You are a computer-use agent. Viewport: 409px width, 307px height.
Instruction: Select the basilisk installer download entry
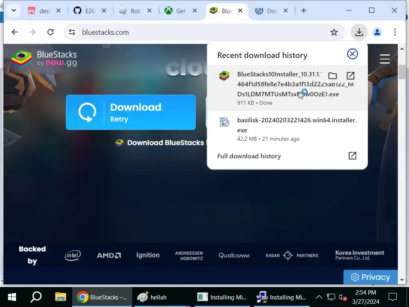(287, 129)
